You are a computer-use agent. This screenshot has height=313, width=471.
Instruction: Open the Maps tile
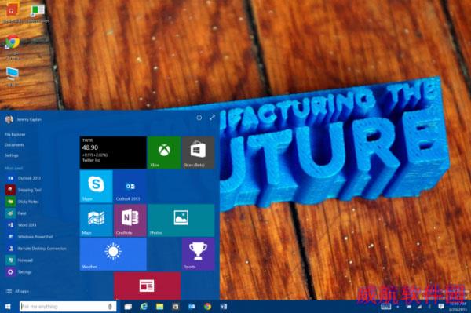coord(96,220)
